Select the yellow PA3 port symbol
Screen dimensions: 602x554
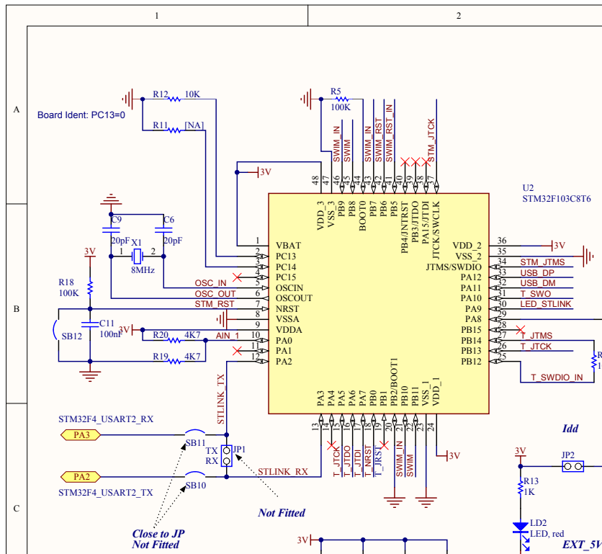point(81,435)
